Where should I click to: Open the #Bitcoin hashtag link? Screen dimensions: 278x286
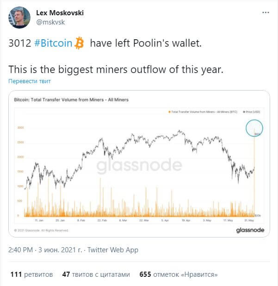[53, 43]
